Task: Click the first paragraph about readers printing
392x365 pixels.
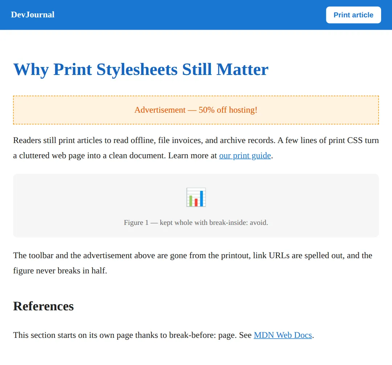Action: pyautogui.click(x=196, y=148)
